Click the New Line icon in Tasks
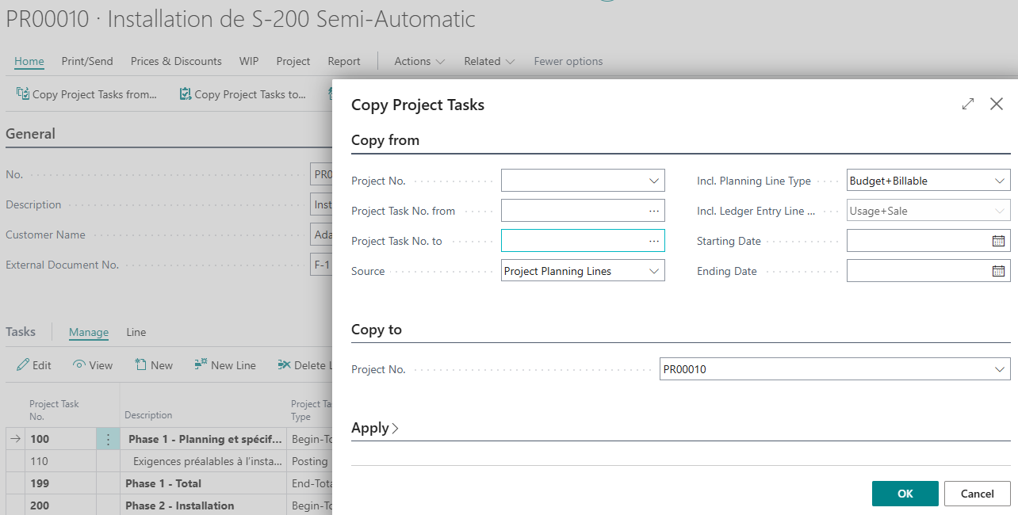The height and width of the screenshot is (515, 1018). (201, 365)
